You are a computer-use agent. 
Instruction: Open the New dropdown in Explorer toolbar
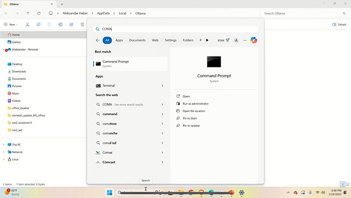(11, 25)
